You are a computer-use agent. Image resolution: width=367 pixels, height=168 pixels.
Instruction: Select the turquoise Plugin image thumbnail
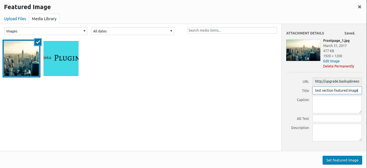click(61, 58)
